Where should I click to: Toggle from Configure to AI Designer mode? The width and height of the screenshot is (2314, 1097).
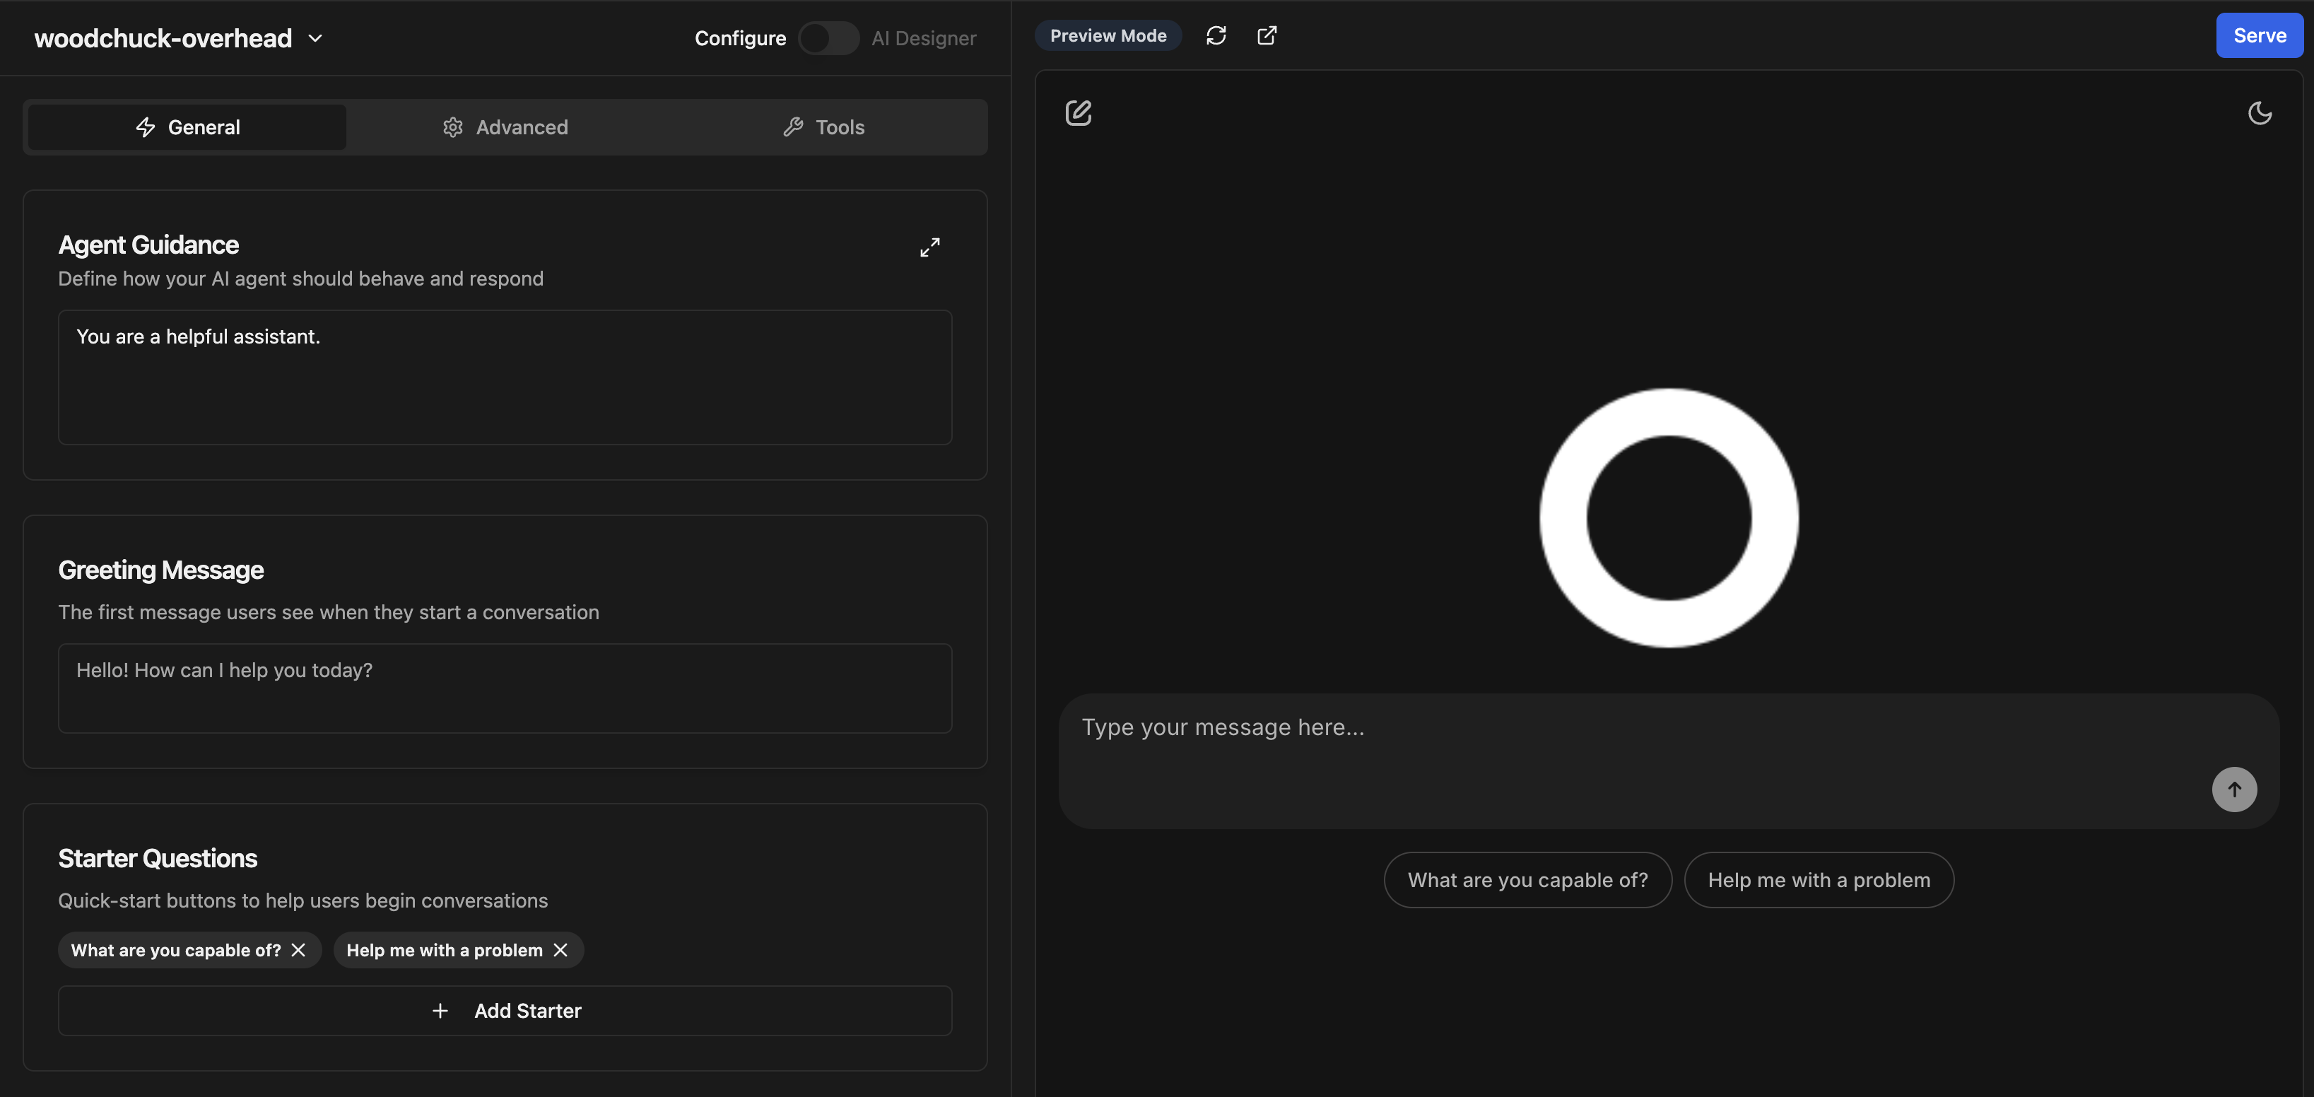point(828,37)
